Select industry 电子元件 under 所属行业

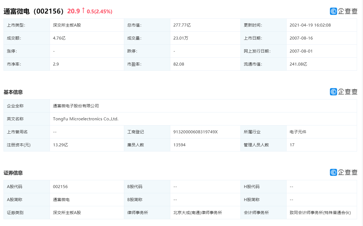(299, 132)
